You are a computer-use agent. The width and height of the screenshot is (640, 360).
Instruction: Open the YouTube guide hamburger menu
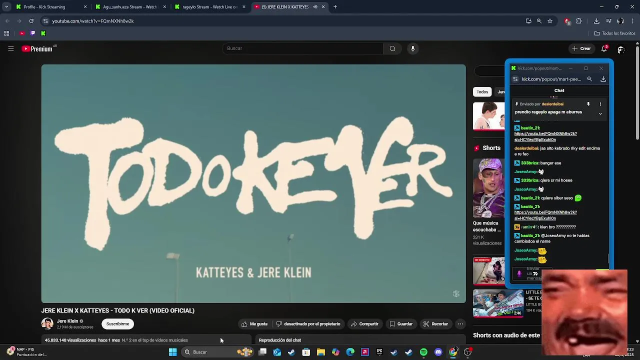(10, 48)
